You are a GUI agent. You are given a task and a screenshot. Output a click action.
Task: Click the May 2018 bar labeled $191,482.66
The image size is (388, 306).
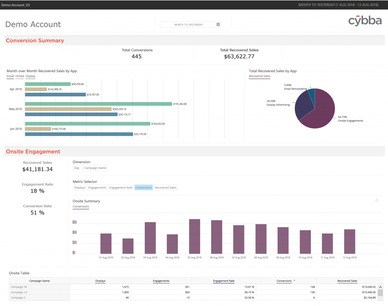point(99,104)
